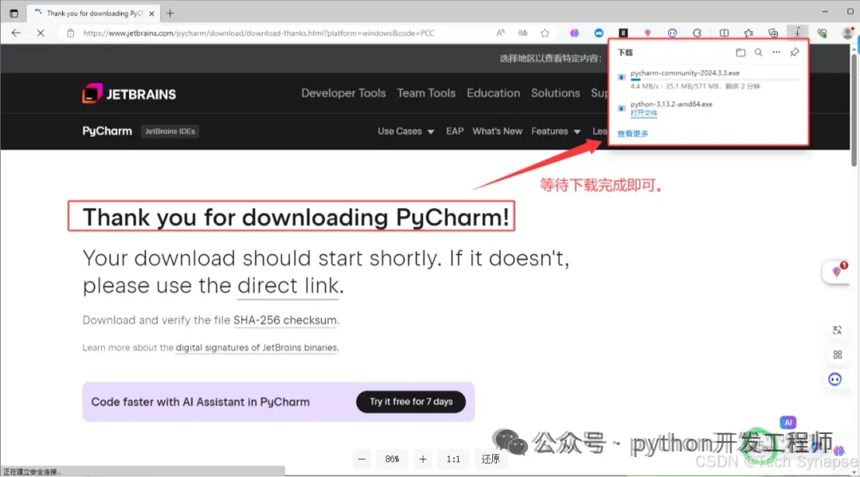This screenshot has width=860, height=477.
Task: Zoom out with the minus button
Action: coord(362,459)
